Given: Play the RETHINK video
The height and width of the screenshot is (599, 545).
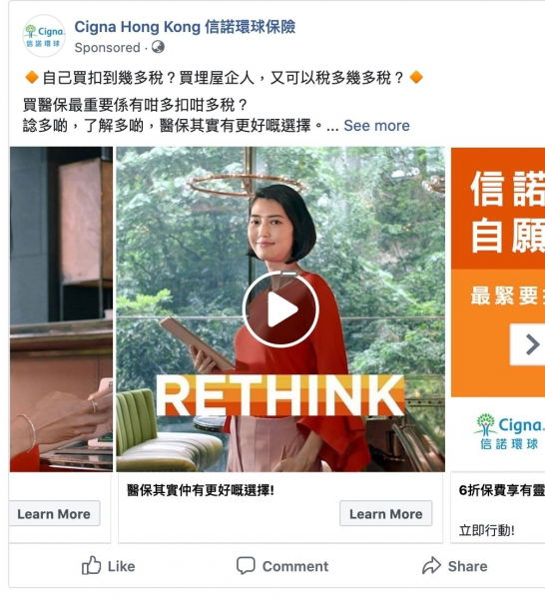Looking at the screenshot, I should [x=280, y=309].
